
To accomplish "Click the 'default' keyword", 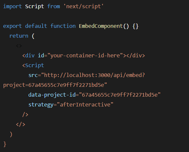I will pos(36,26).
